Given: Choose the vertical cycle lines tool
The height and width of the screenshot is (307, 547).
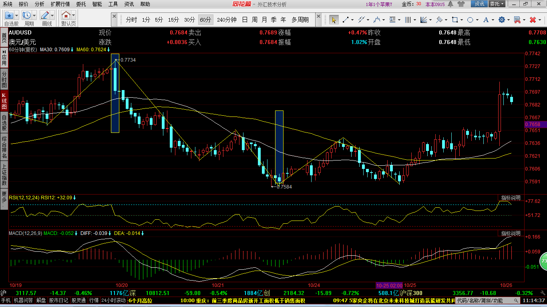Looking at the screenshot, I should tap(408, 20).
